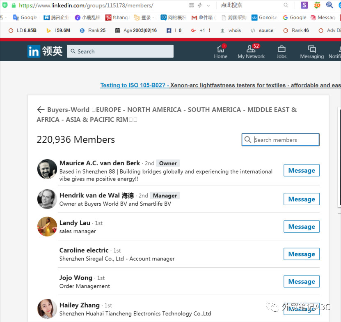Click the Manager badge next to Hendrik
341x322 pixels.
click(x=165, y=196)
